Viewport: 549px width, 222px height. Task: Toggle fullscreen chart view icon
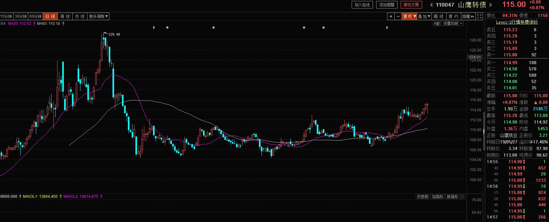point(479,16)
